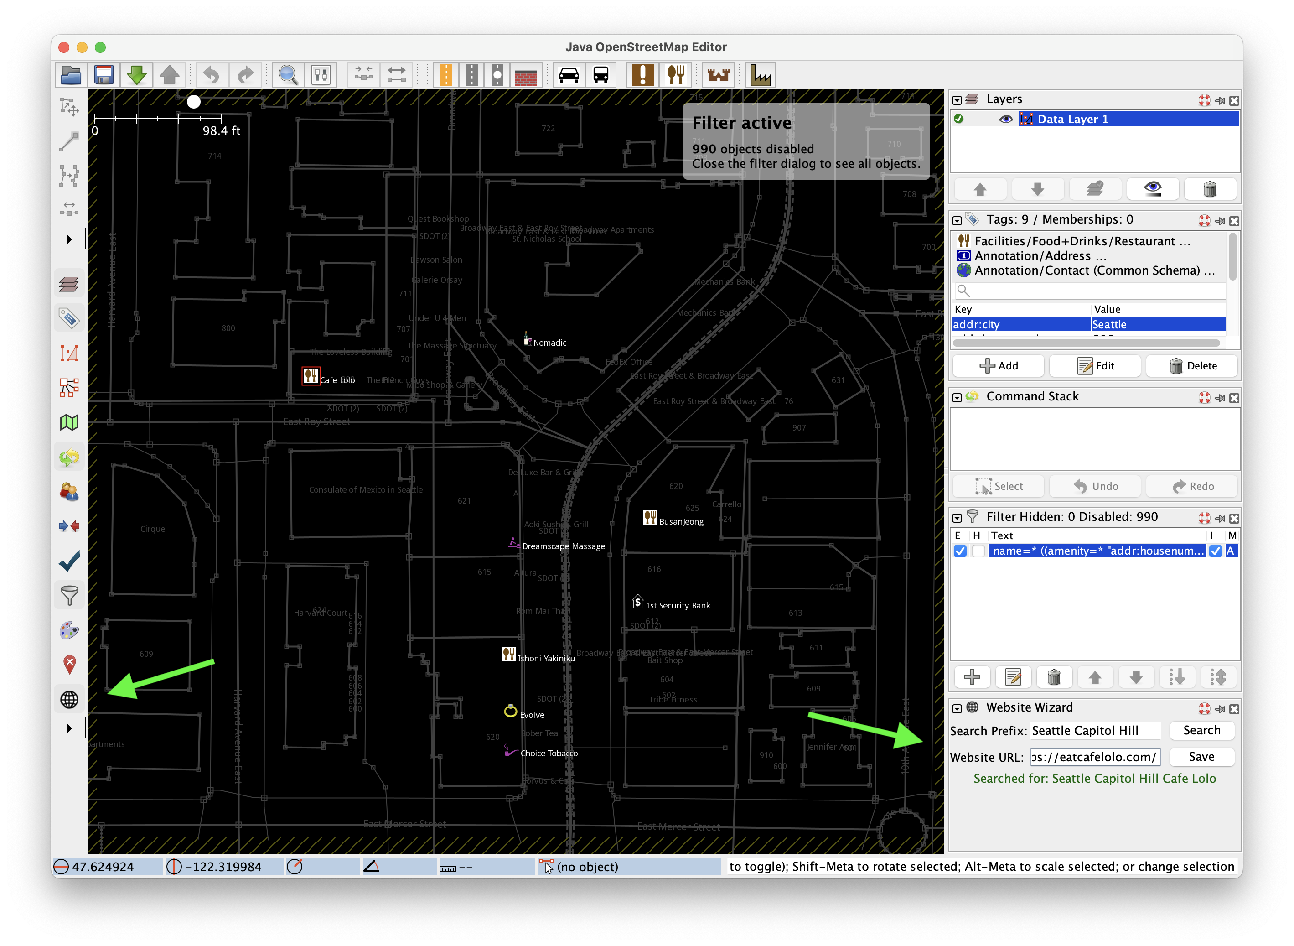This screenshot has width=1294, height=946.
Task: Click the castle preset icon in the toolbar
Action: coord(718,75)
